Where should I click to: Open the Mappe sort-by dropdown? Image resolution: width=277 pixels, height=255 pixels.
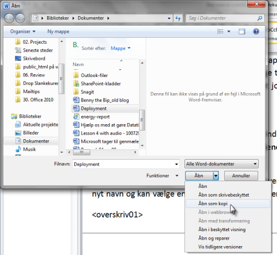[x=121, y=48]
